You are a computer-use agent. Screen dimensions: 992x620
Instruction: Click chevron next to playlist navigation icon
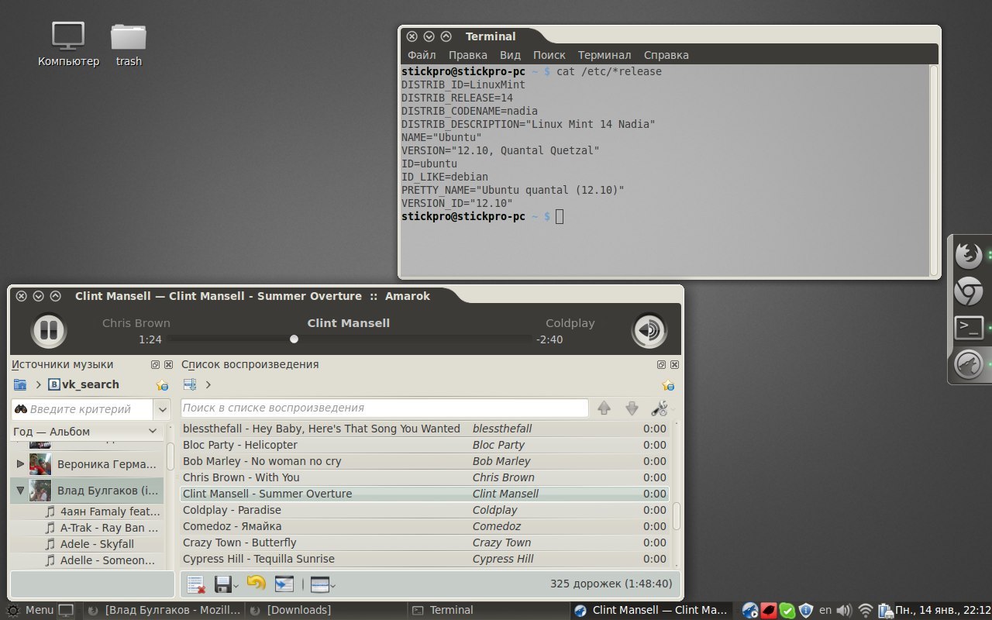click(208, 384)
